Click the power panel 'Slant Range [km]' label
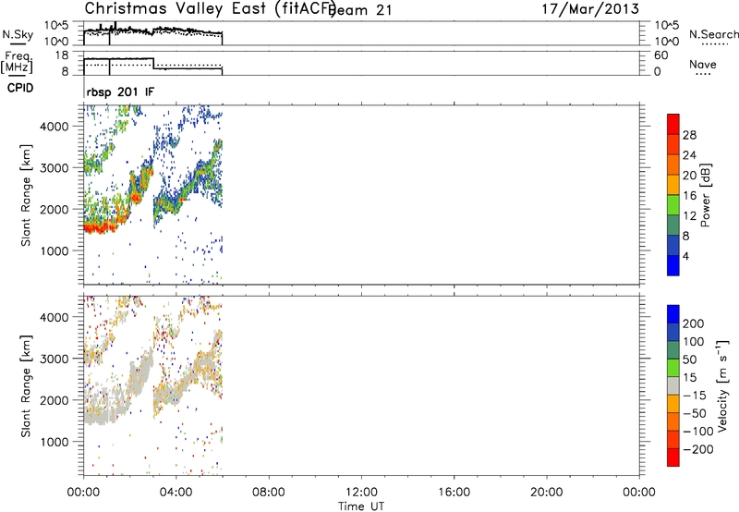This screenshot has height=512, width=739. (x=26, y=195)
